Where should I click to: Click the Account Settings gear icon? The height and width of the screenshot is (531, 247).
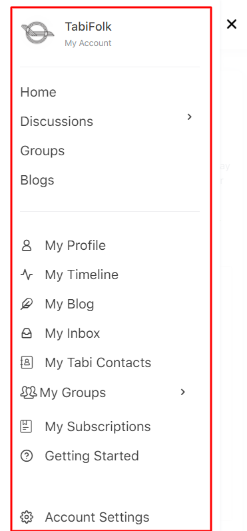pyautogui.click(x=27, y=517)
